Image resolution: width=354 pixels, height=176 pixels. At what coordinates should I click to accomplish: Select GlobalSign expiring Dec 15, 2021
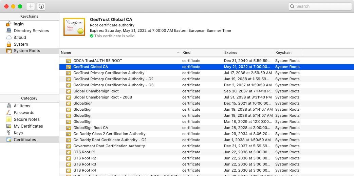pos(207,103)
